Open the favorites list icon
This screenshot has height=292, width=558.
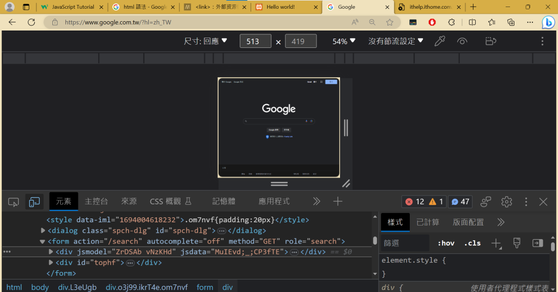point(492,22)
